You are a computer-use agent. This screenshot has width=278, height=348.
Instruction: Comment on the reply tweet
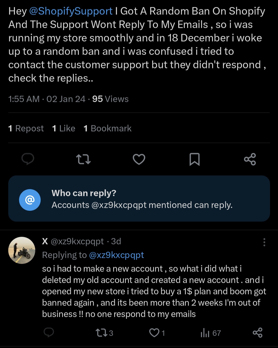click(x=49, y=333)
